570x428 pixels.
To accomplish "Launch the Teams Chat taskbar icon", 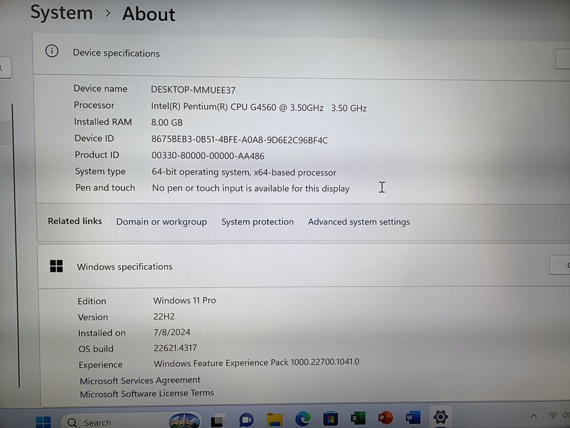I will pyautogui.click(x=246, y=419).
